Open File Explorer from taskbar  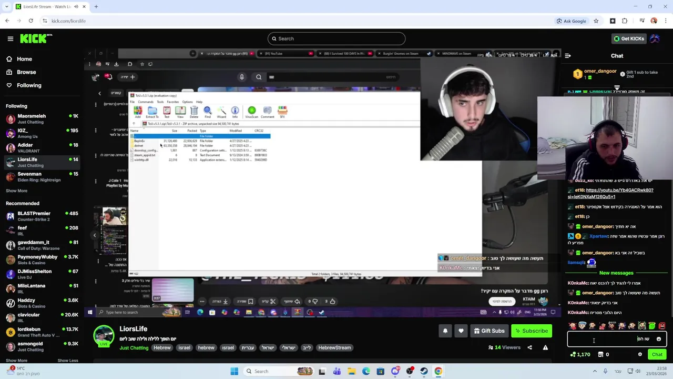point(351,371)
